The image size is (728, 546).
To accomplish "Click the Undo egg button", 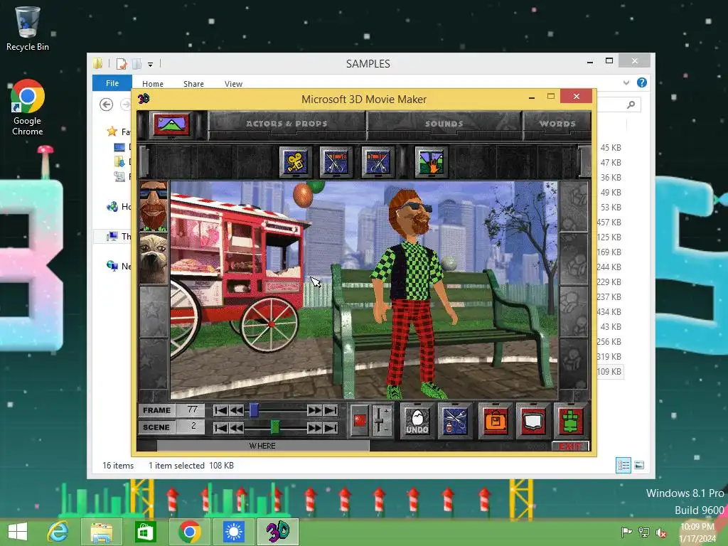I will pos(417,421).
